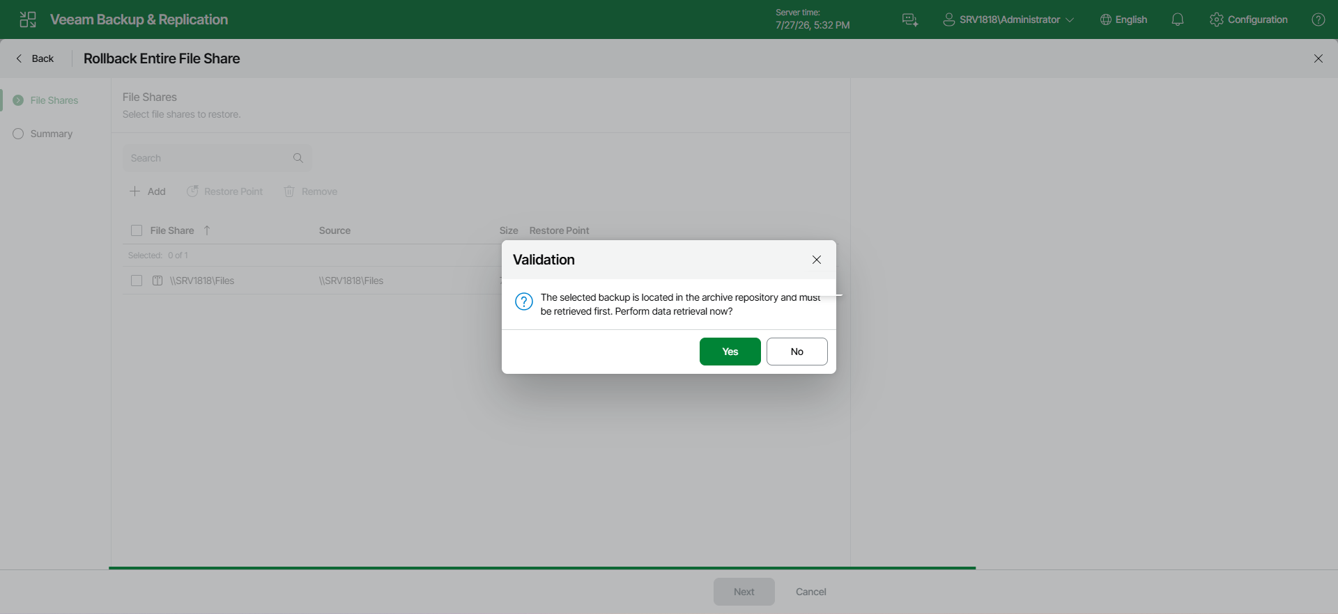Screen dimensions: 1338x614
Task: Sort by File Share column header
Action: click(172, 230)
